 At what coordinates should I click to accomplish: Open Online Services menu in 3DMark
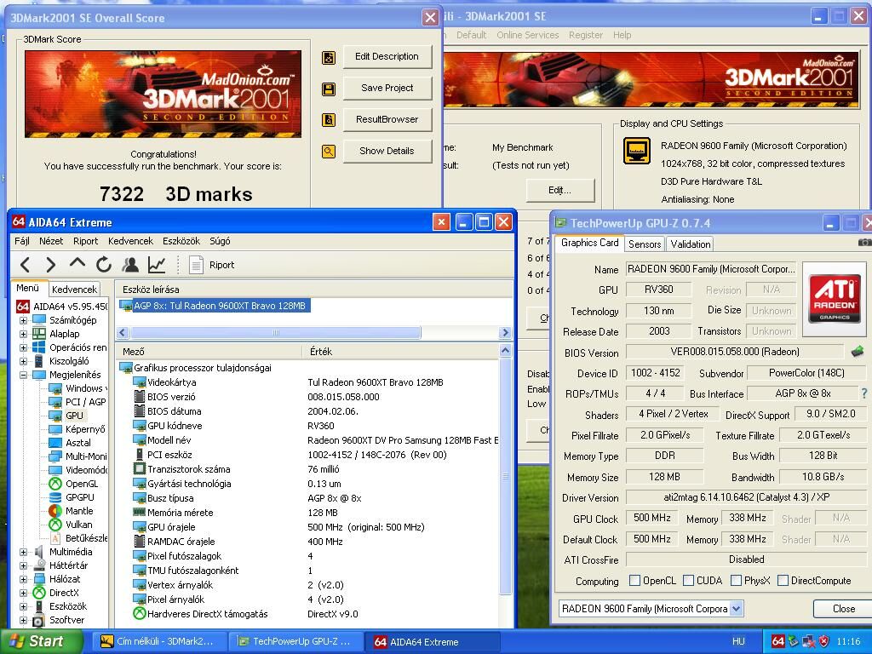527,35
